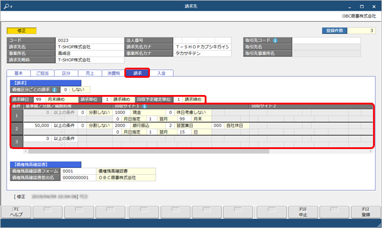
Task: Click the F12 登録 button
Action: tap(366, 212)
